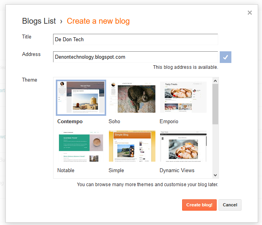Click 'This blog address is available.' message
Screen dimensions: 262x225
(x=186, y=67)
